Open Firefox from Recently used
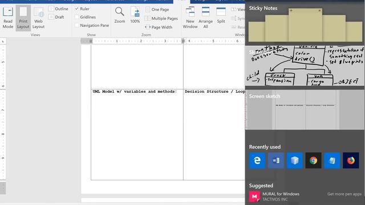365x205 pixels. (x=351, y=161)
